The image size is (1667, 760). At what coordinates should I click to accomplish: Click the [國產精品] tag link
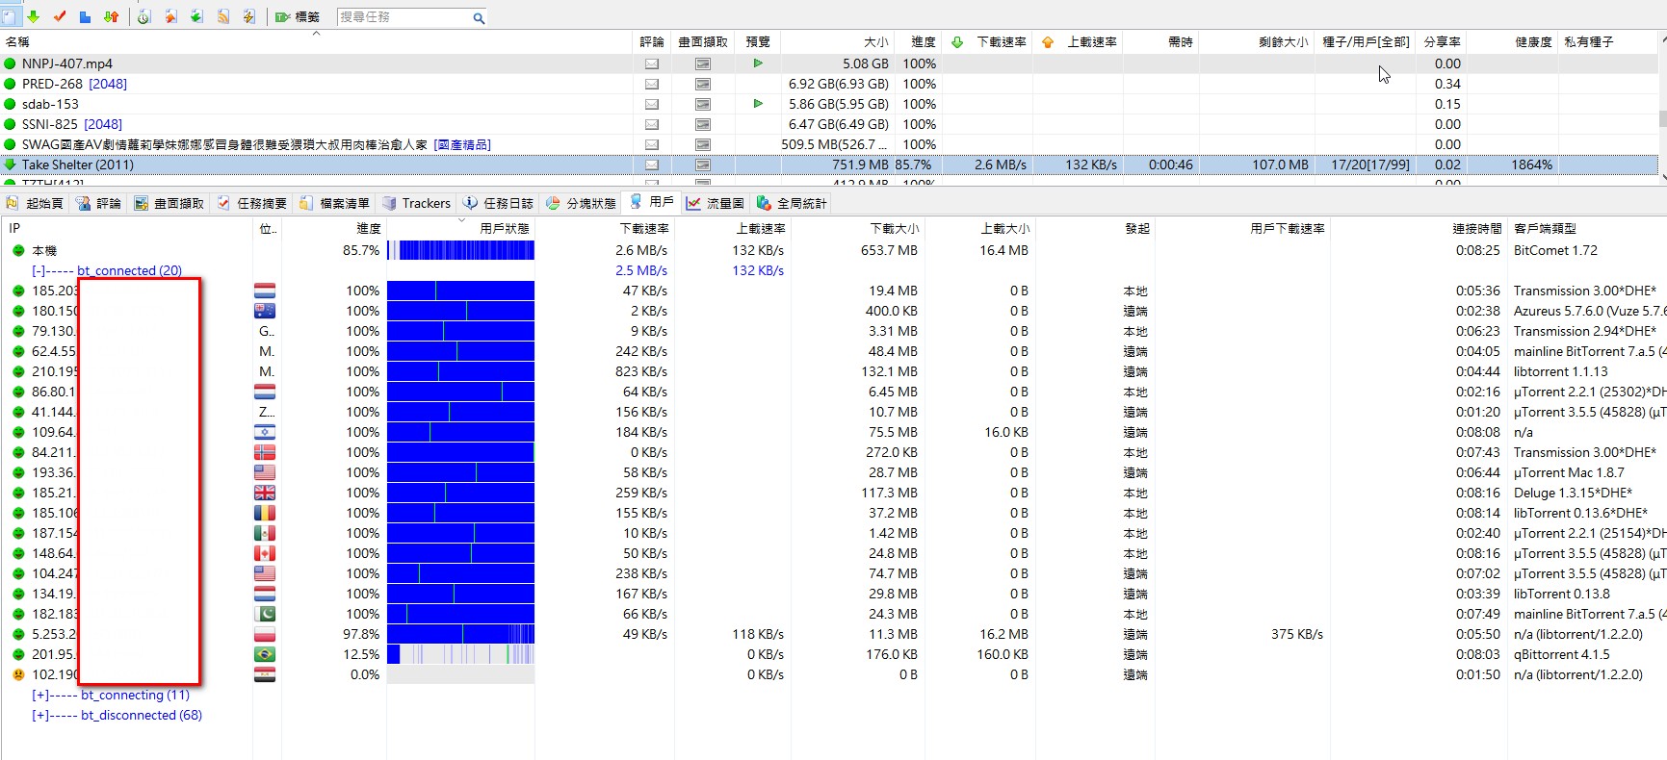tap(462, 144)
